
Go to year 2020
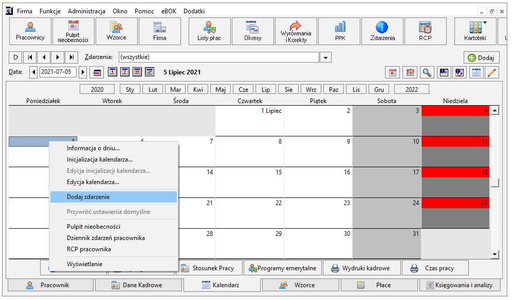click(x=97, y=89)
